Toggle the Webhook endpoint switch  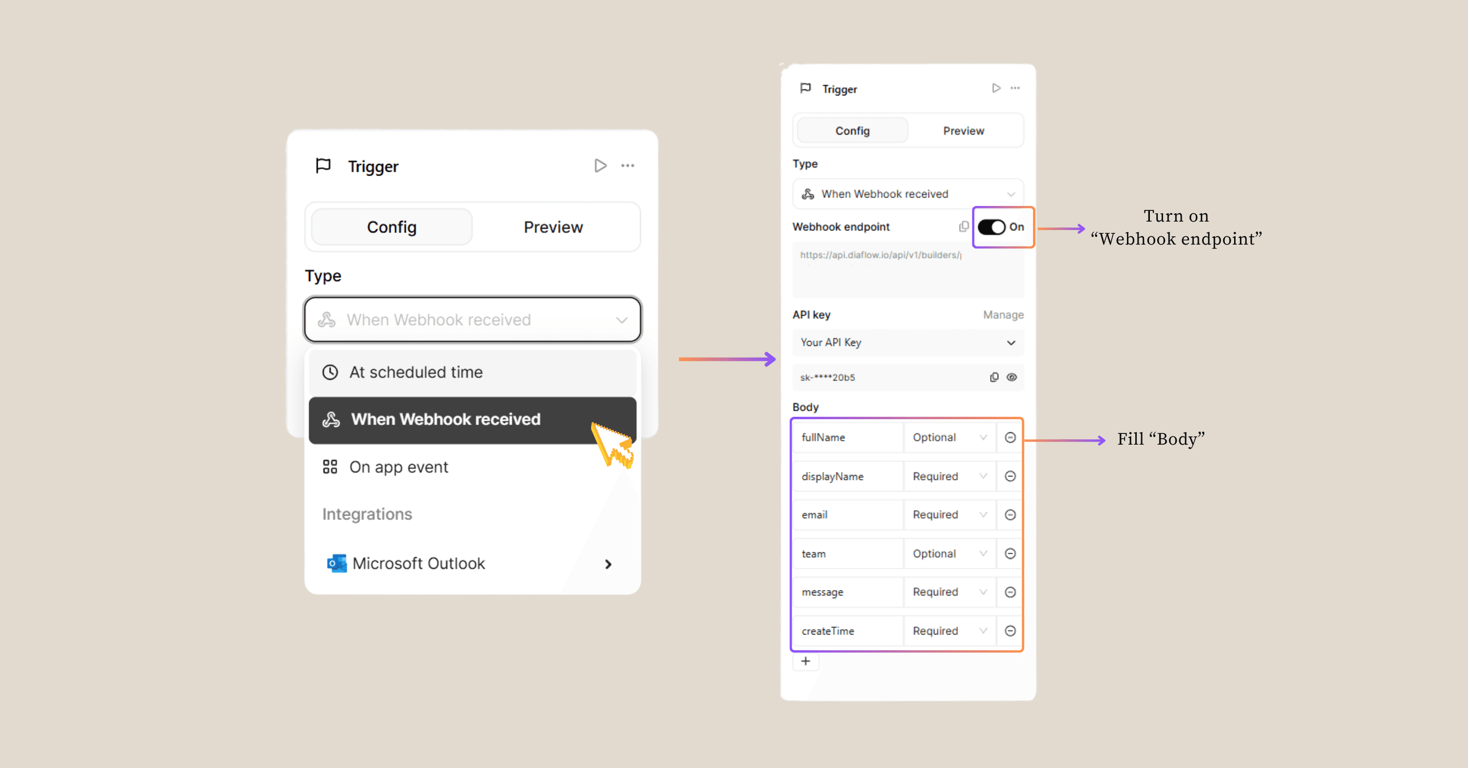[x=991, y=227]
